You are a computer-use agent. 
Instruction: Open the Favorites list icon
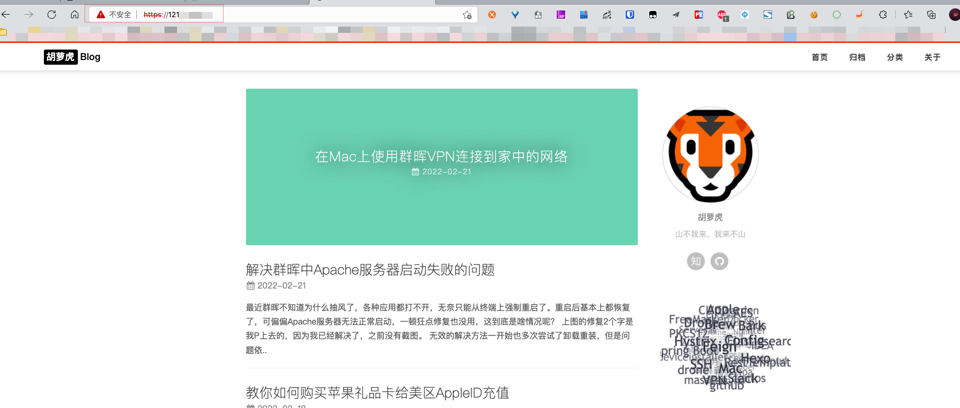click(908, 15)
